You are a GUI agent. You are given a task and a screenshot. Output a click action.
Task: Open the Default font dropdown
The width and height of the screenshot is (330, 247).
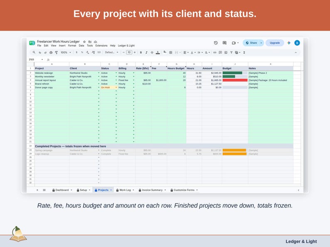[111, 53]
